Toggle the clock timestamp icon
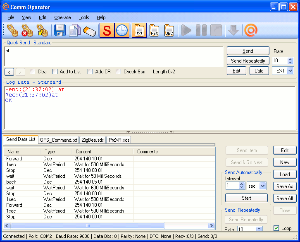The height and width of the screenshot is (242, 300). [x=122, y=30]
